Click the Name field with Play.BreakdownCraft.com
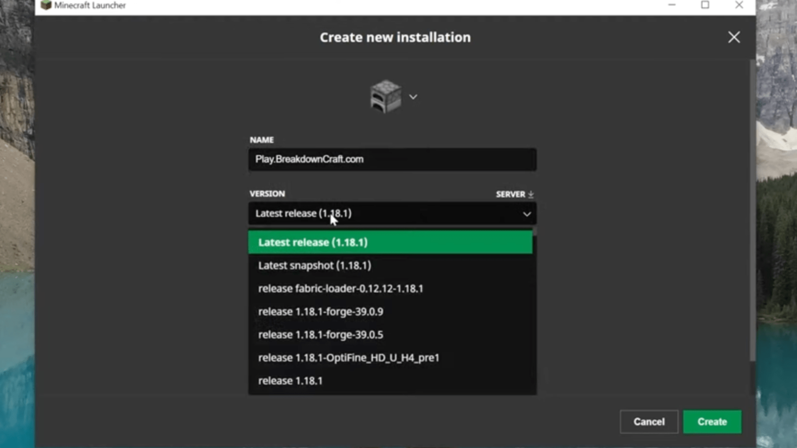Viewport: 797px width, 448px height. (x=392, y=159)
